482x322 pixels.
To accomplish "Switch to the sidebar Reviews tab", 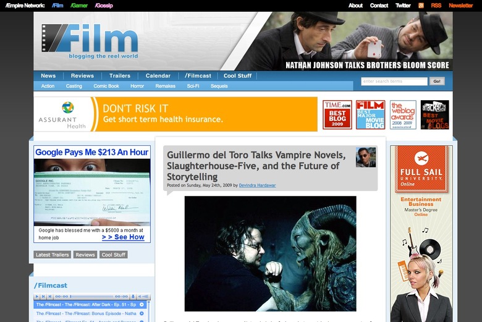I will point(85,255).
